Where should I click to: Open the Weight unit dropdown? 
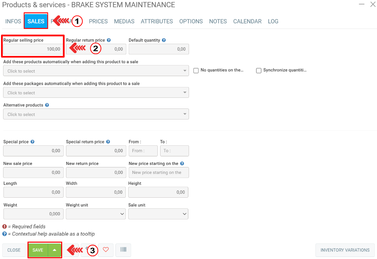(x=96, y=214)
